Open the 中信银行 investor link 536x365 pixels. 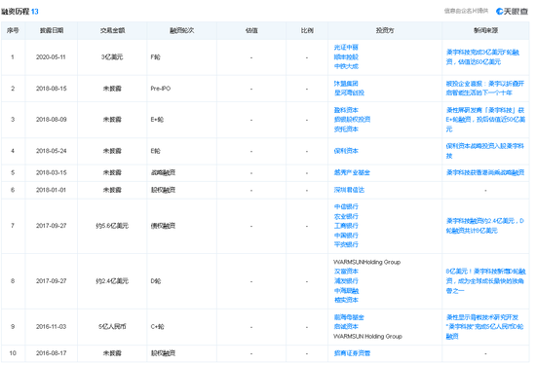point(346,206)
